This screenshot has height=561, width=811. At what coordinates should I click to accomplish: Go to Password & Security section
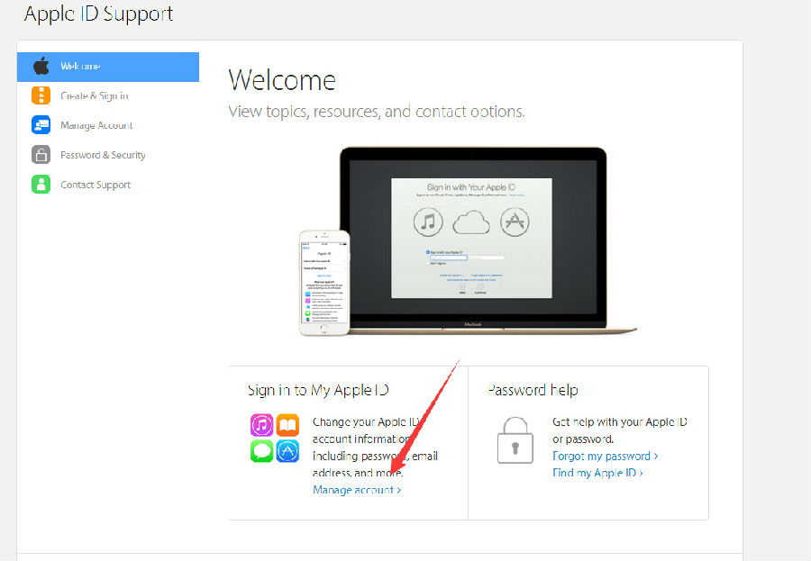pos(103,155)
